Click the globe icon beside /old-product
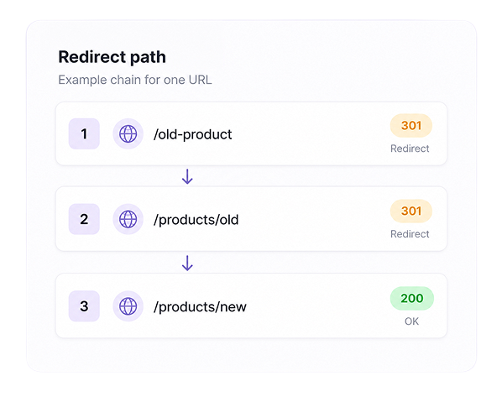The width and height of the screenshot is (502, 402). 128,133
